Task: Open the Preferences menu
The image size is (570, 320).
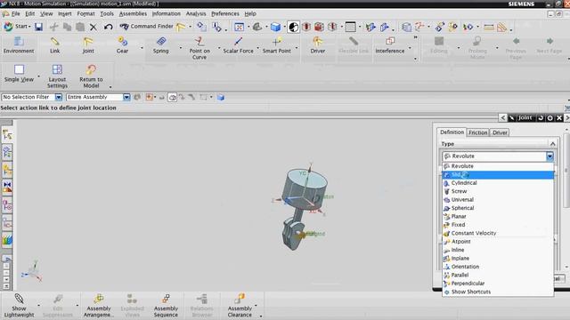Action: [x=225, y=13]
